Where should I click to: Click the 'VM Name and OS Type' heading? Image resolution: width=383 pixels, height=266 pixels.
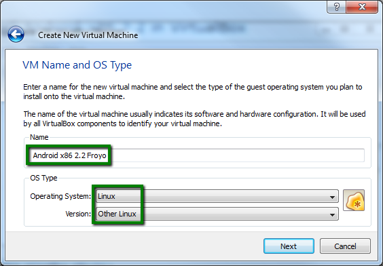click(x=77, y=65)
